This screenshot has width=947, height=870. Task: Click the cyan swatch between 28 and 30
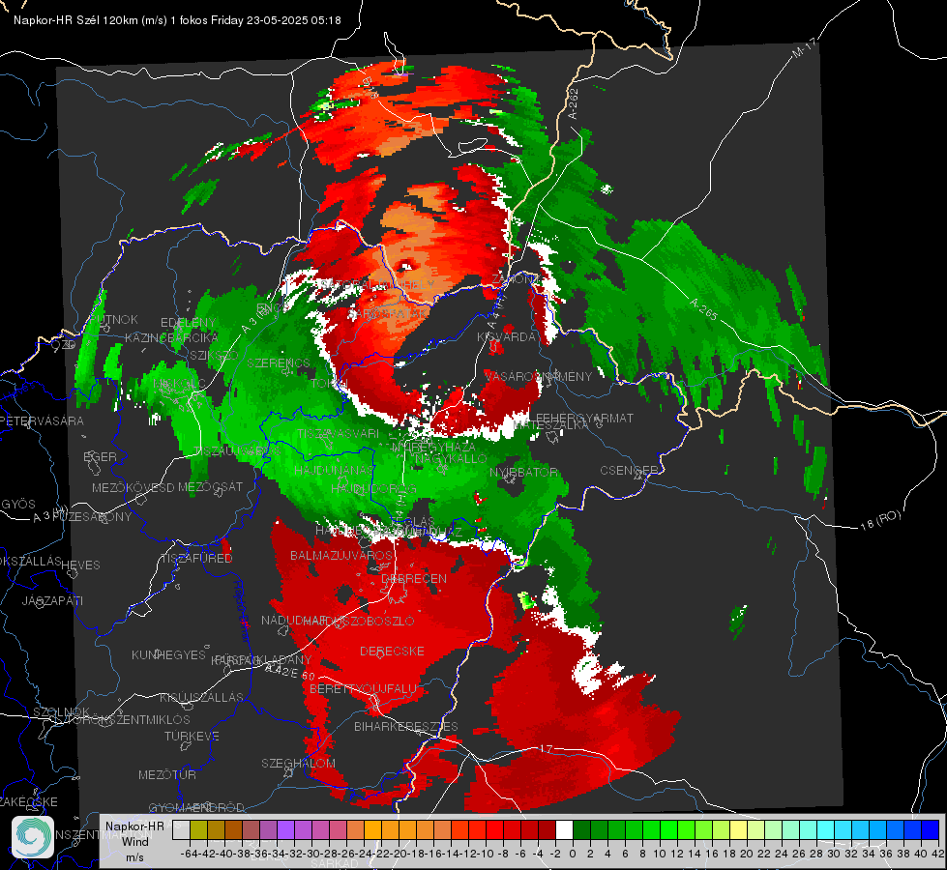pyautogui.click(x=825, y=830)
